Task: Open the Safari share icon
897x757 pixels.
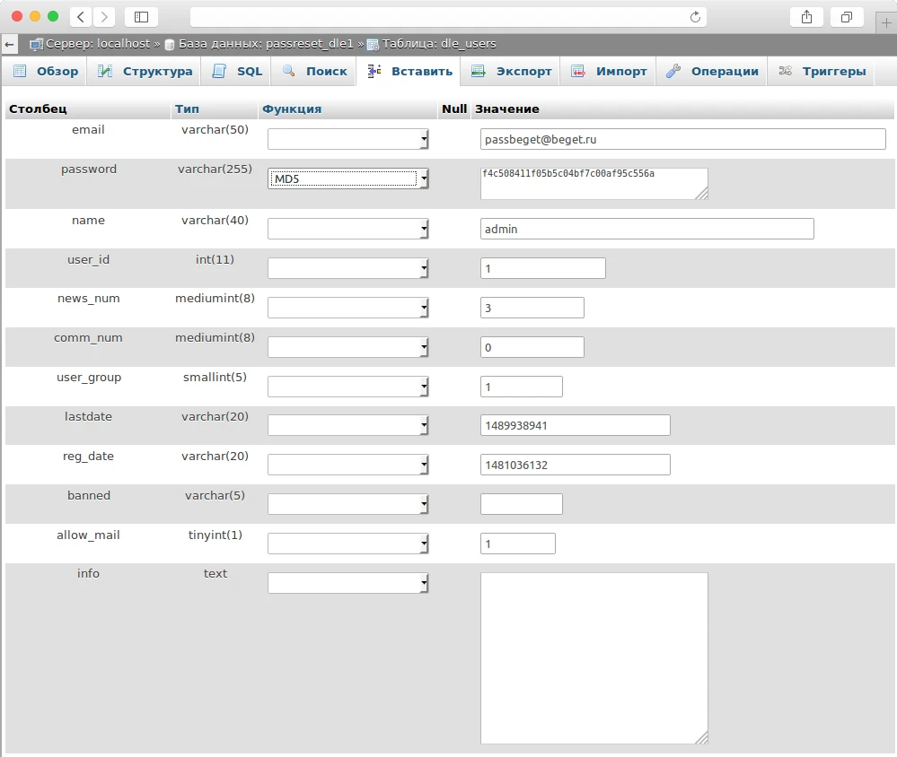Action: [x=806, y=17]
